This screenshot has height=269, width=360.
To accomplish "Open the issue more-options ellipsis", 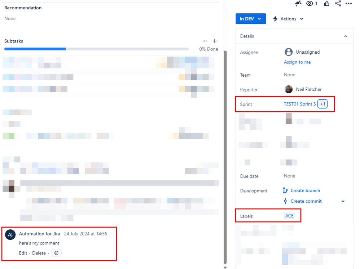I will click(348, 4).
